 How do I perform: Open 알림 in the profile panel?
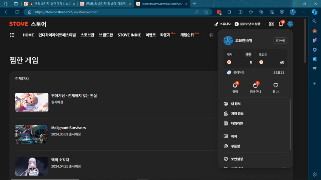click(235, 88)
